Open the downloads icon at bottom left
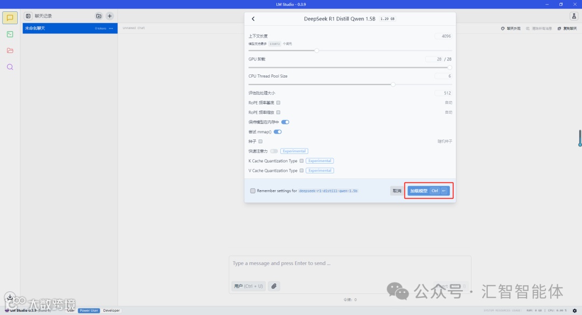This screenshot has height=315, width=582. [10, 297]
